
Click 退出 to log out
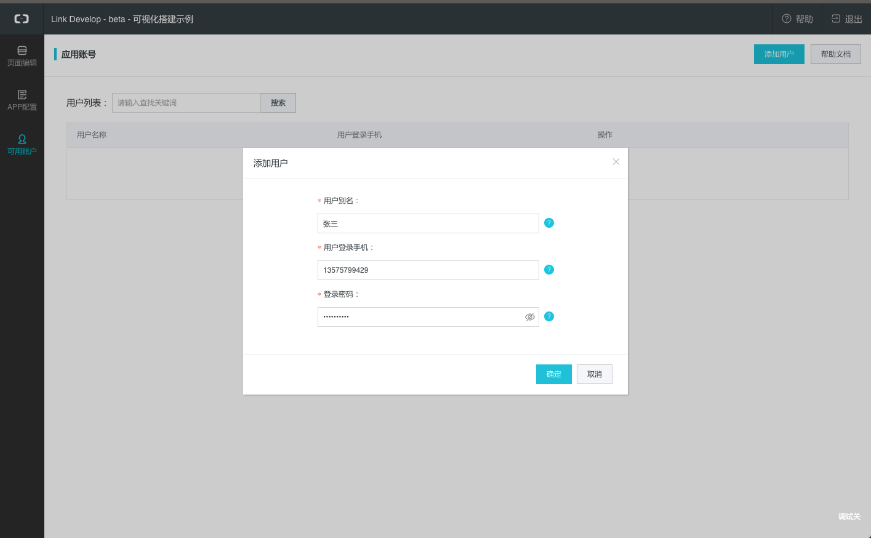click(x=846, y=19)
